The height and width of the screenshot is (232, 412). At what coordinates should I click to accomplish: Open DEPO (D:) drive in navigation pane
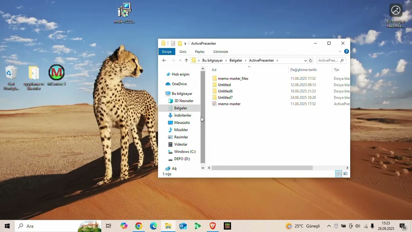179,159
